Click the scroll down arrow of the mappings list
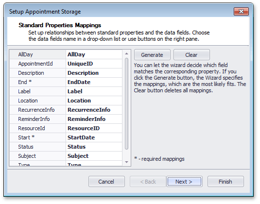The image size is (260, 204). [x=126, y=162]
